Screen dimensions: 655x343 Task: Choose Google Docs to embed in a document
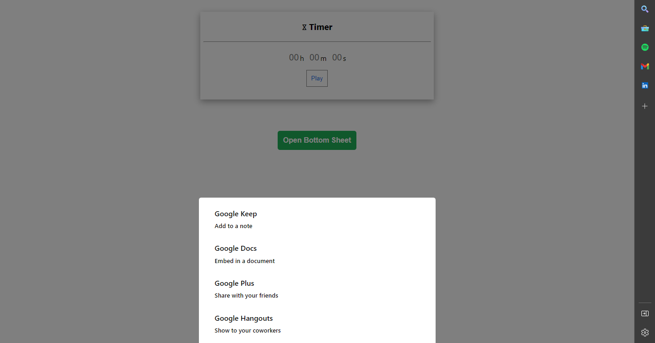click(235, 248)
